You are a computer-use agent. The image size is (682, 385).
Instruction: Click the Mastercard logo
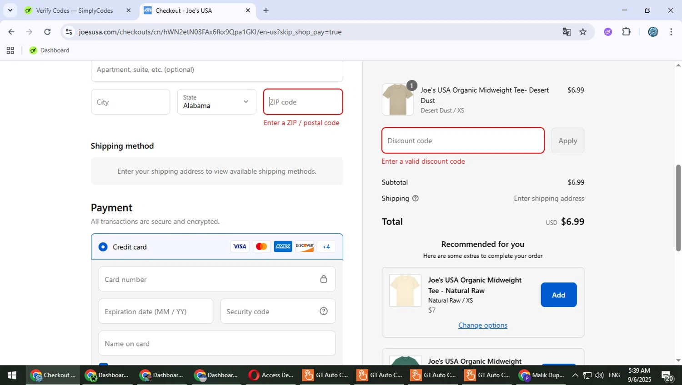261,246
